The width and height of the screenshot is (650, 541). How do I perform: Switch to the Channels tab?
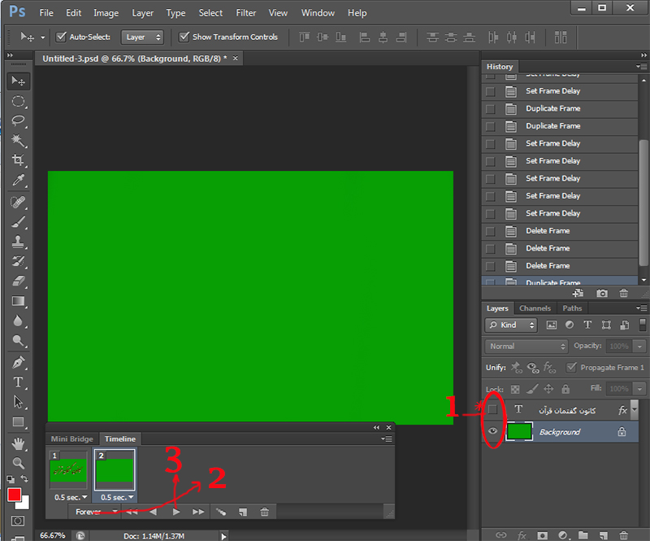535,308
